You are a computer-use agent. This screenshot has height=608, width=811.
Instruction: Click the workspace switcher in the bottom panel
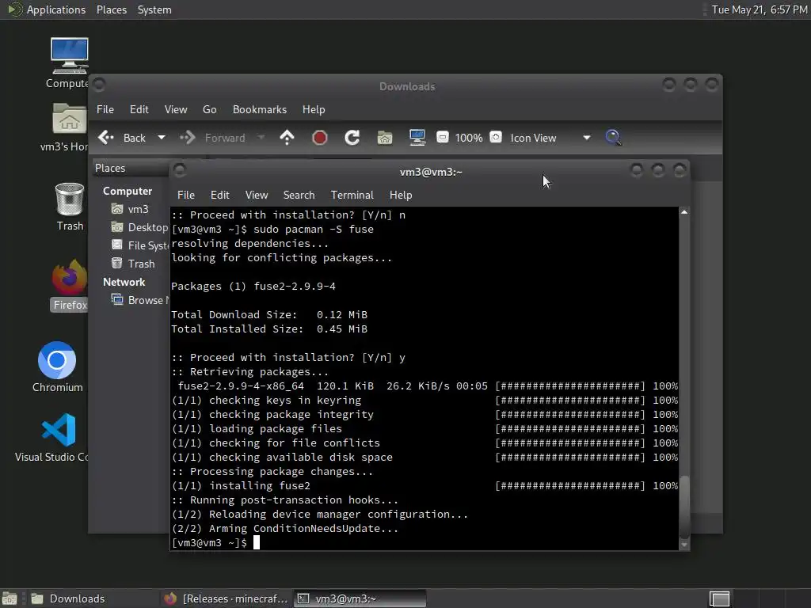pyautogui.click(x=719, y=598)
